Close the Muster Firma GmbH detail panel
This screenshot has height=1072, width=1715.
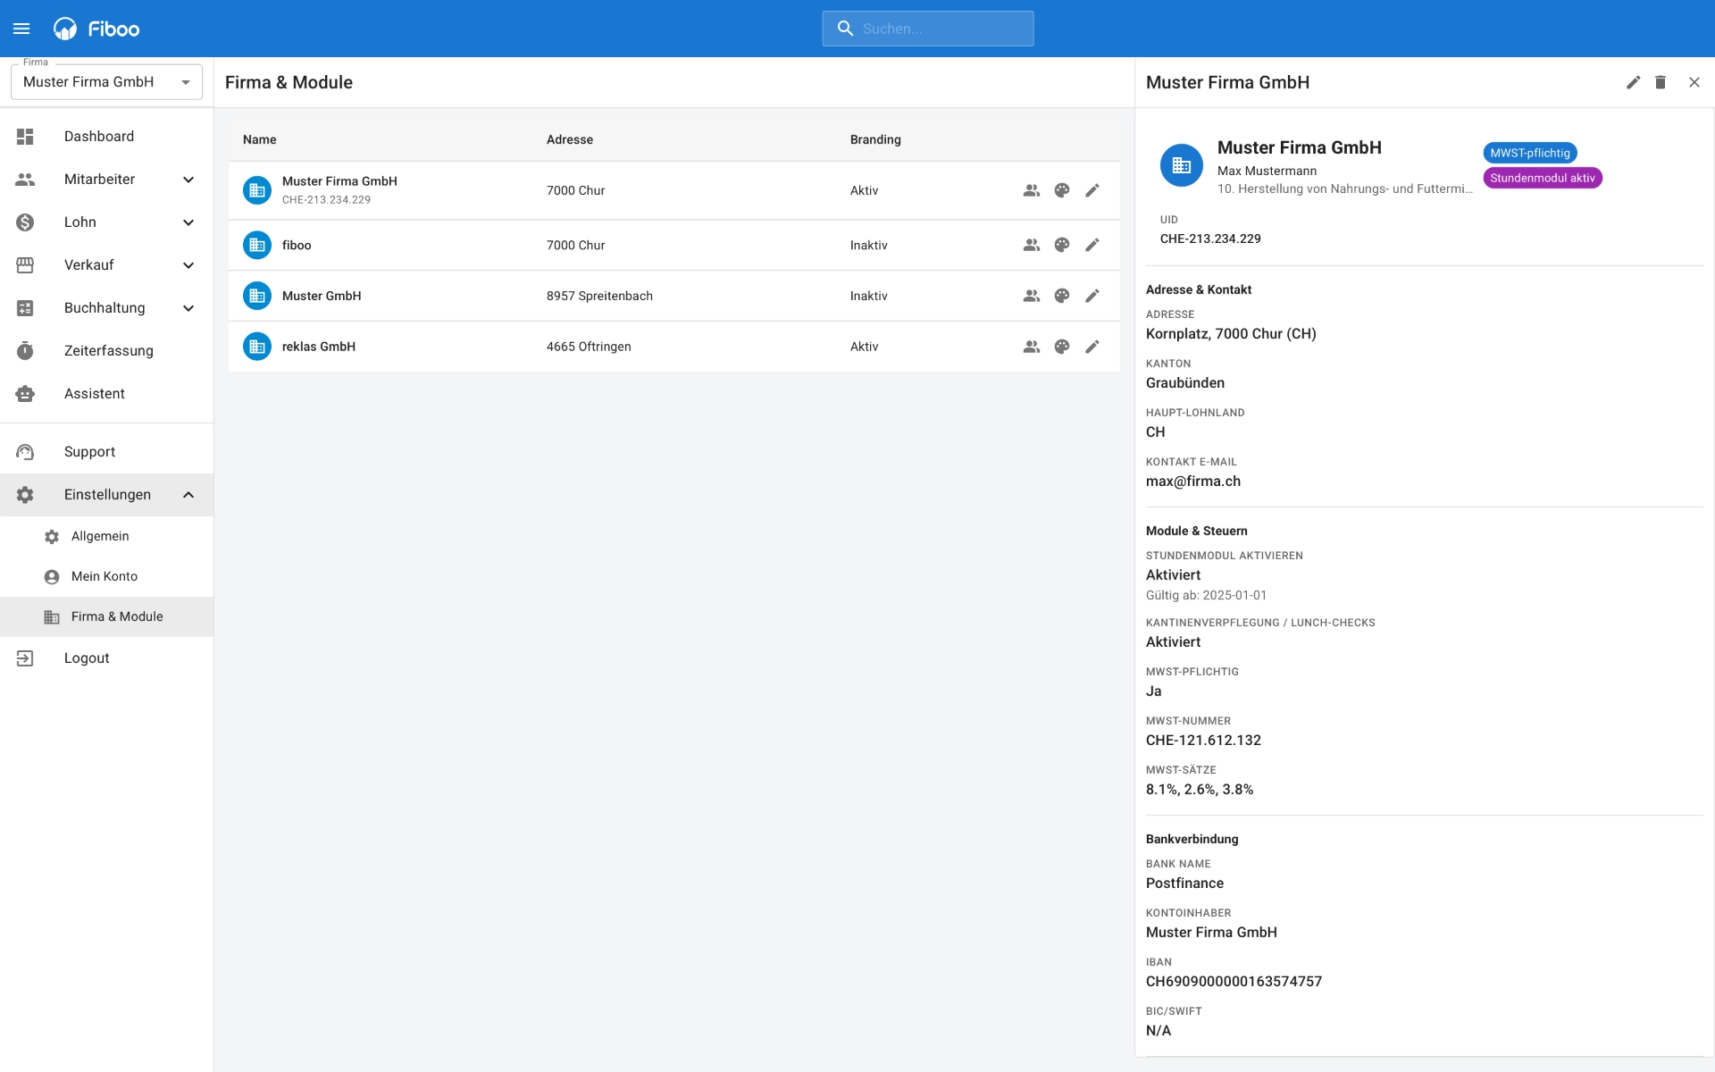(x=1694, y=82)
